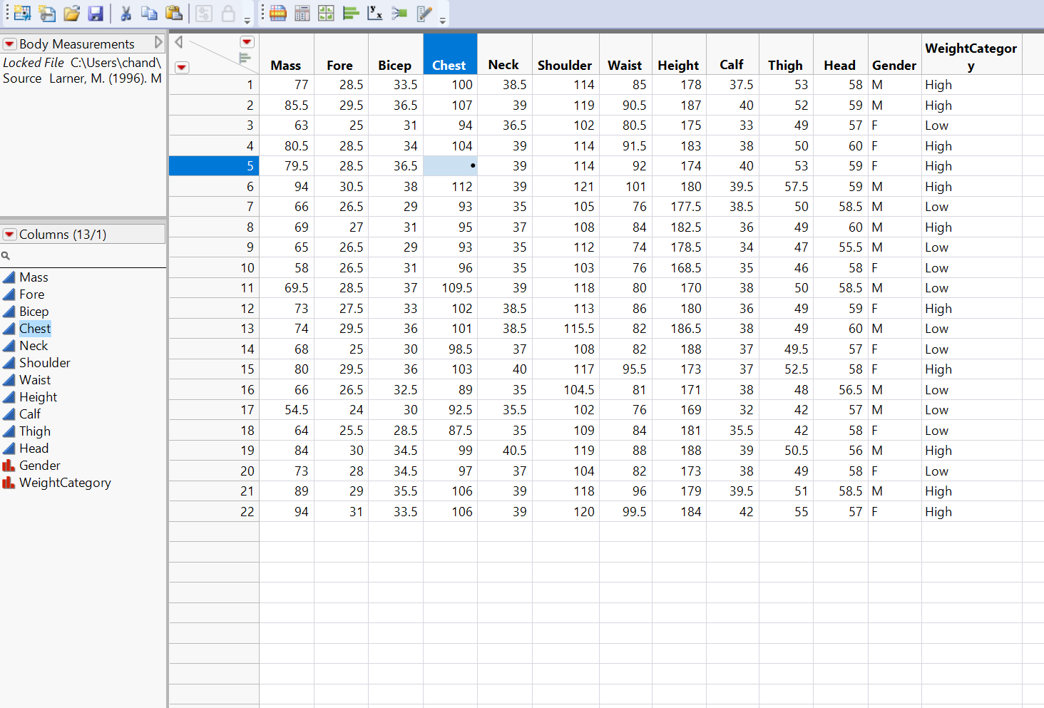Click the grey calculator-style table icon
The image size is (1044, 708).
point(302,13)
